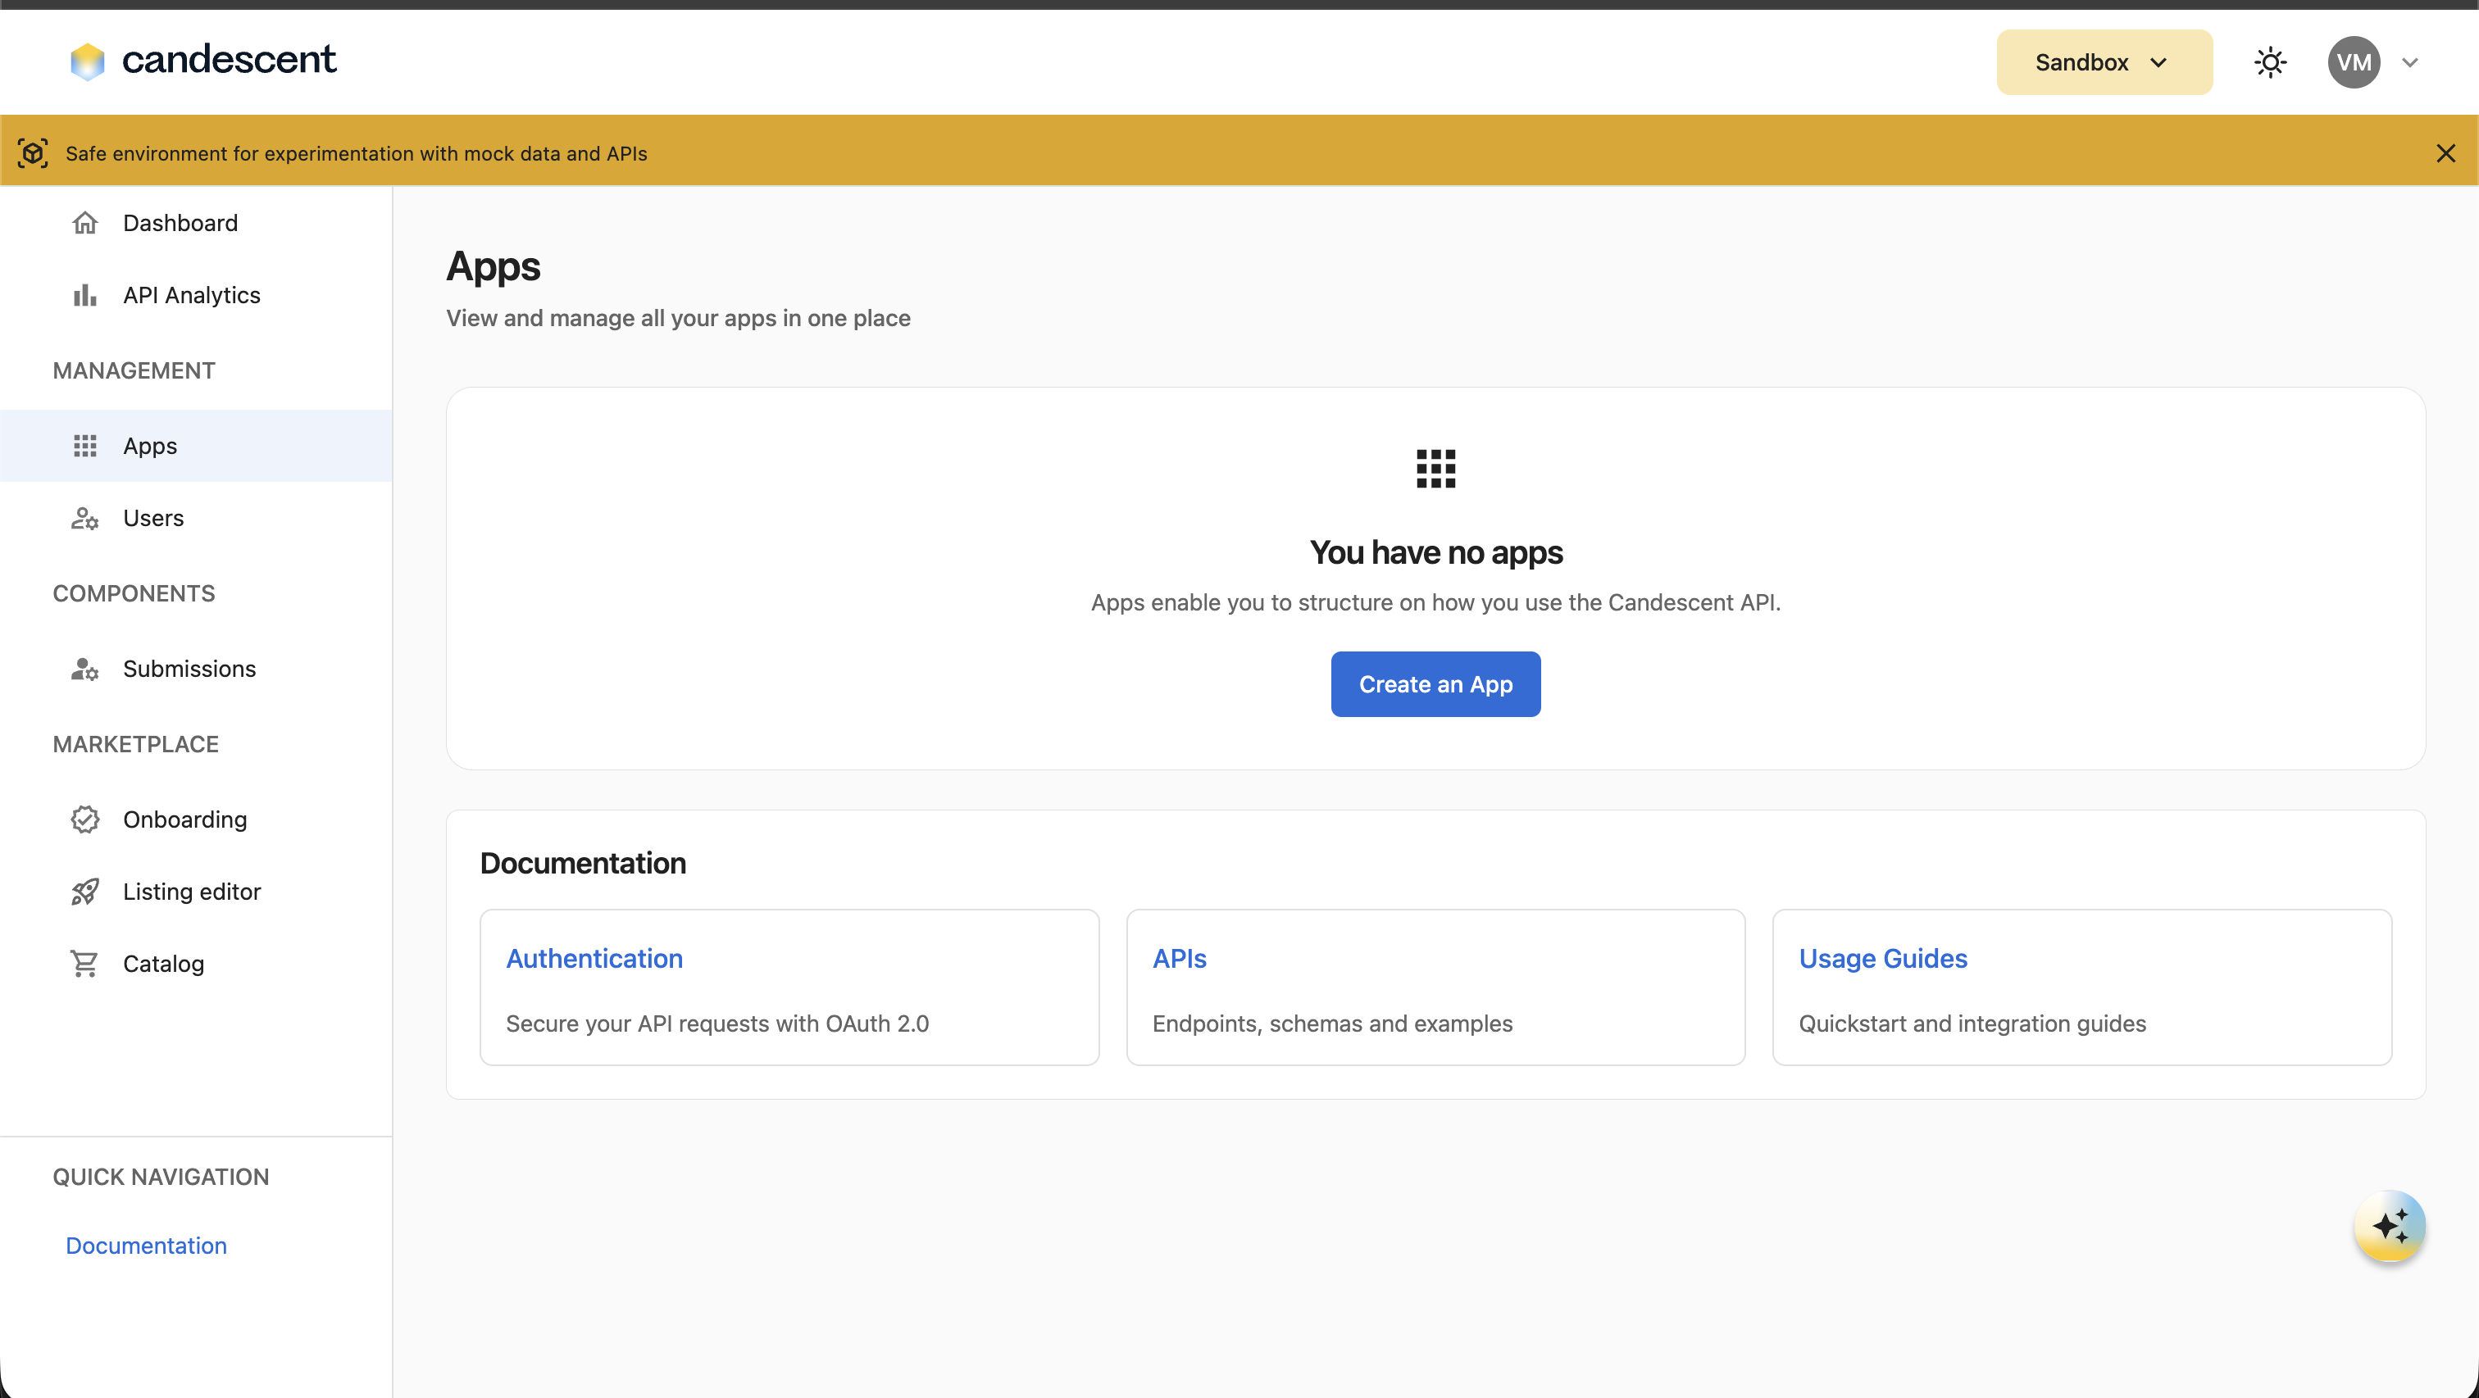This screenshot has height=1398, width=2479.
Task: Click the MANAGEMENT section label
Action: click(x=134, y=370)
